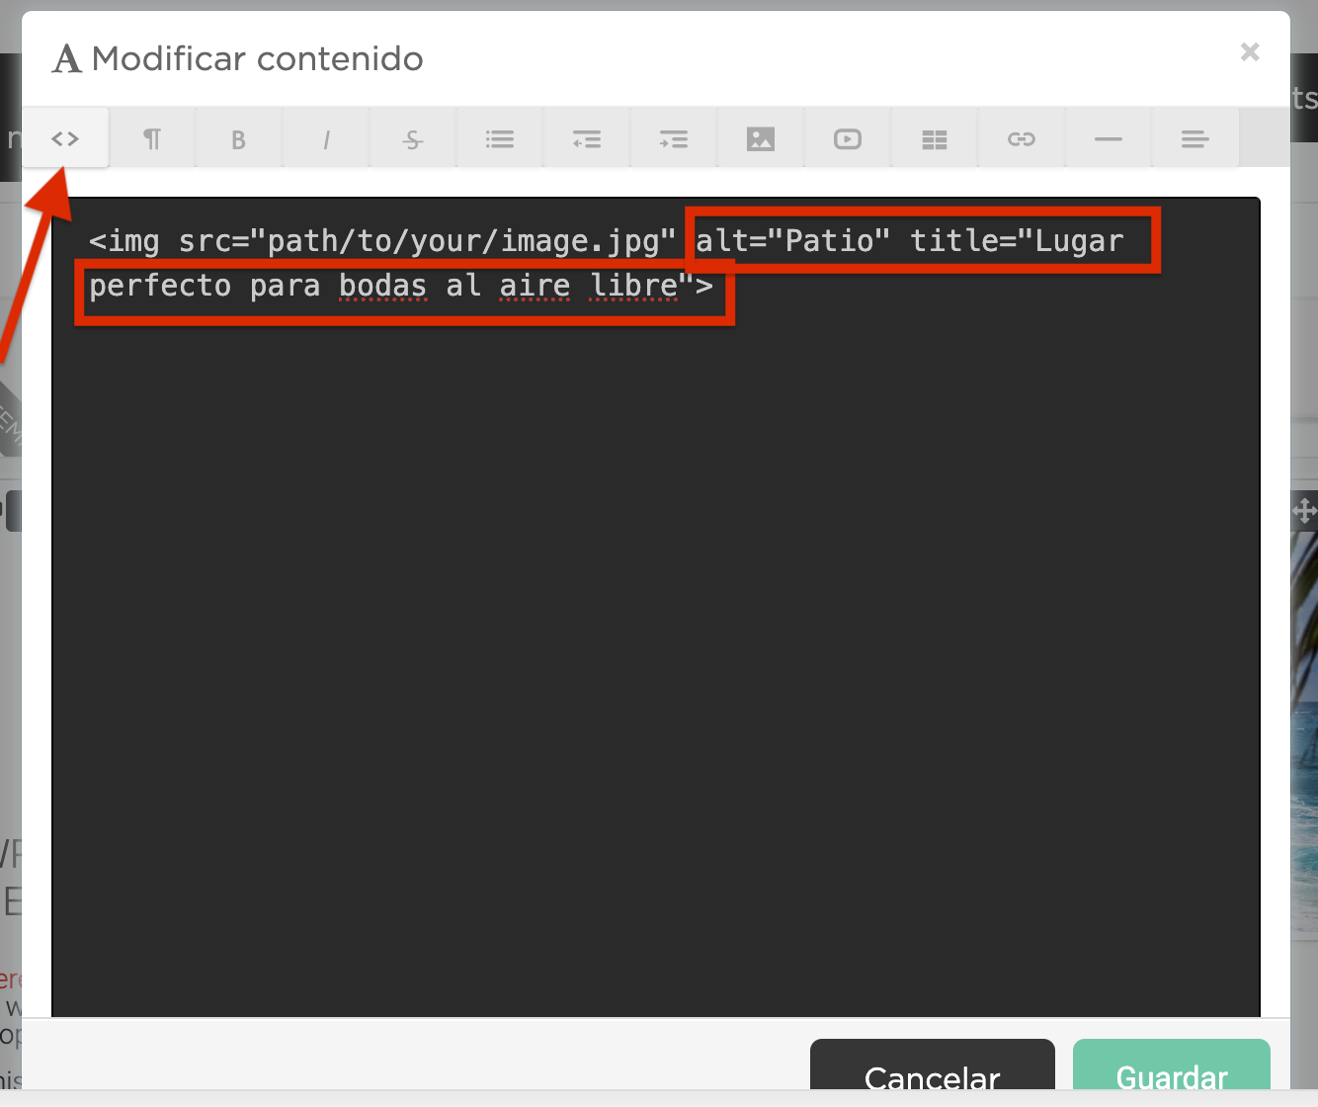Click the move handle behind the dialog
Viewport: 1318px width, 1107px height.
click(1305, 511)
